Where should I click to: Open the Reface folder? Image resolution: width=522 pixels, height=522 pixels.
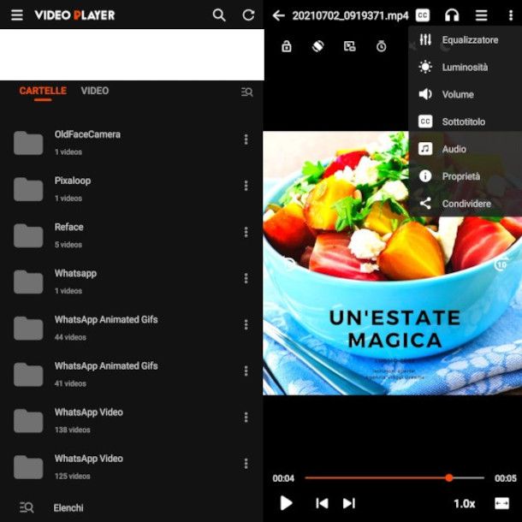132,235
